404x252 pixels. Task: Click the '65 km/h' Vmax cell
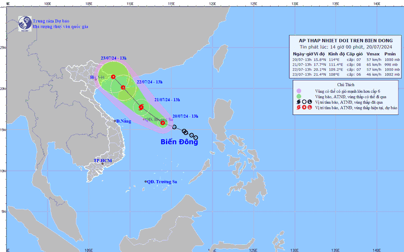click(x=374, y=64)
